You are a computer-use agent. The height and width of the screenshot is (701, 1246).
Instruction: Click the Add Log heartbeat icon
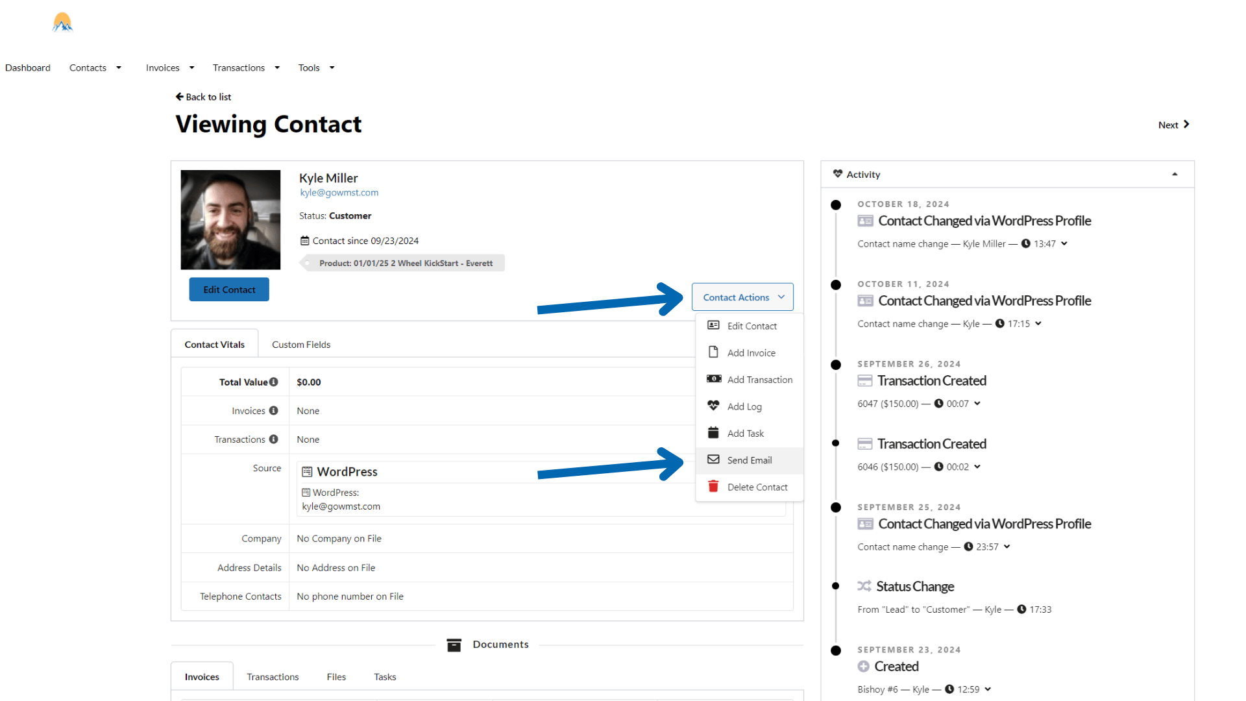713,406
